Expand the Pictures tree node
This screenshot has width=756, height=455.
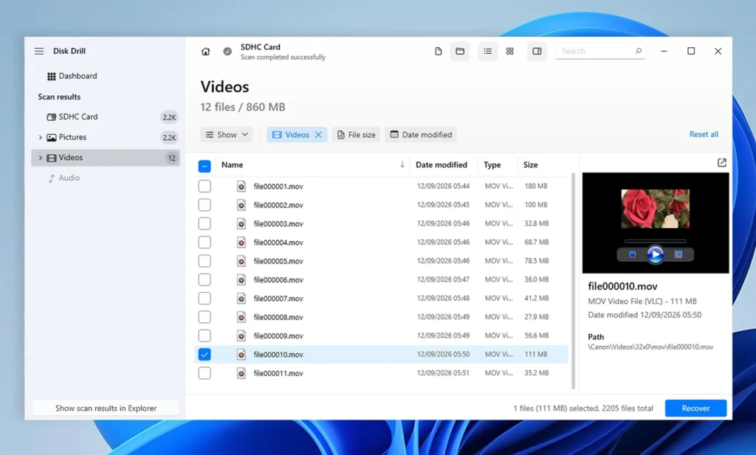pos(41,137)
